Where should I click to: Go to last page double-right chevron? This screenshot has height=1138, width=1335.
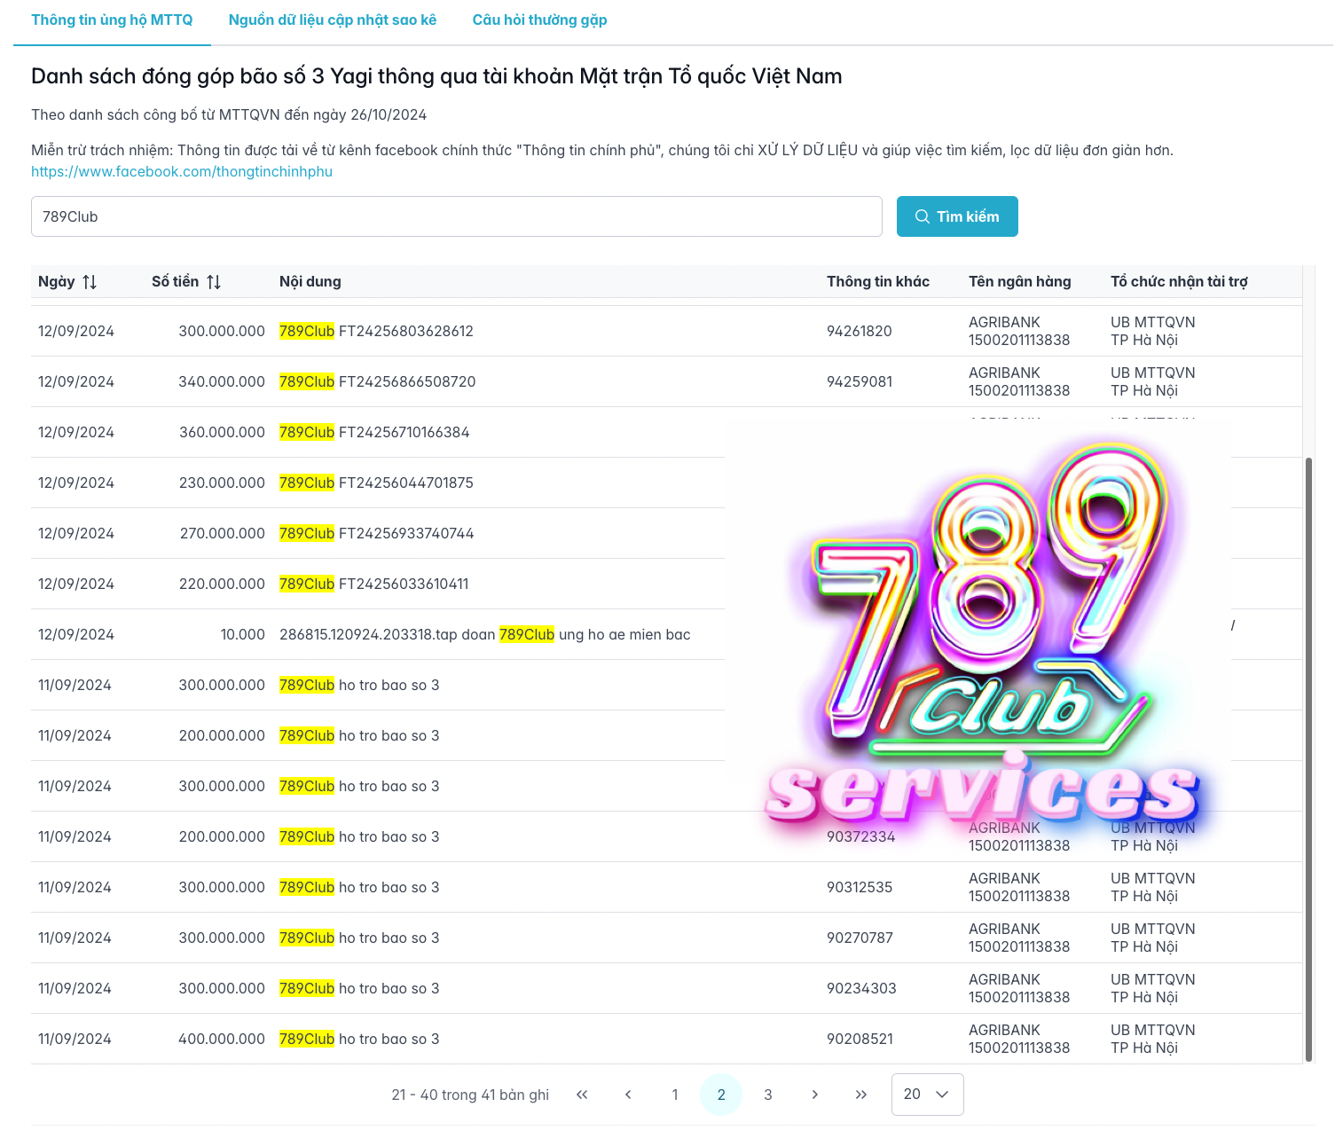(860, 1095)
